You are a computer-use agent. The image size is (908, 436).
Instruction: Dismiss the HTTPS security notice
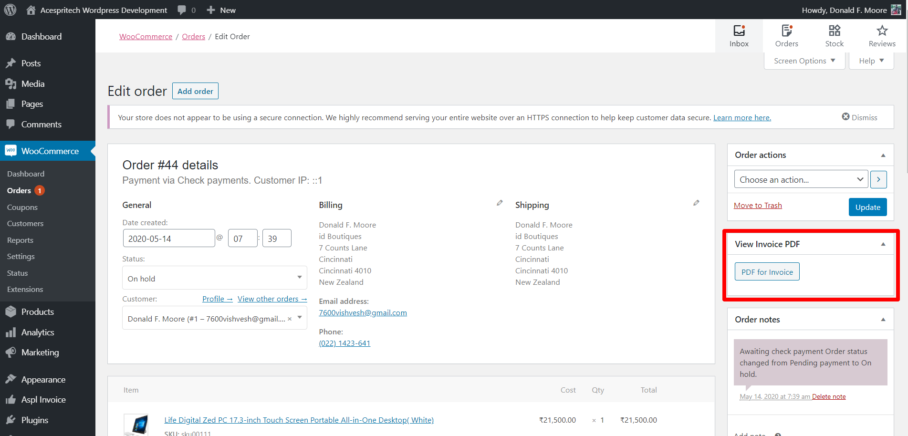(859, 117)
